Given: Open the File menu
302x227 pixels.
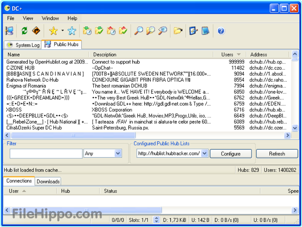Looking at the screenshot, I should coord(11,18).
